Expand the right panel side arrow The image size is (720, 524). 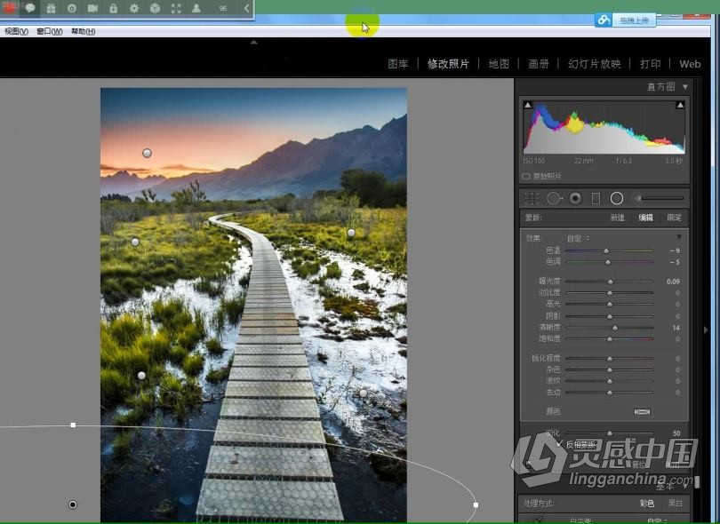(706, 329)
